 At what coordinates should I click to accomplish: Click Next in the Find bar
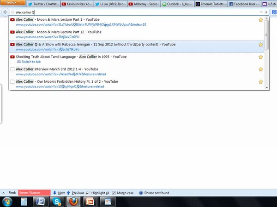(59, 193)
